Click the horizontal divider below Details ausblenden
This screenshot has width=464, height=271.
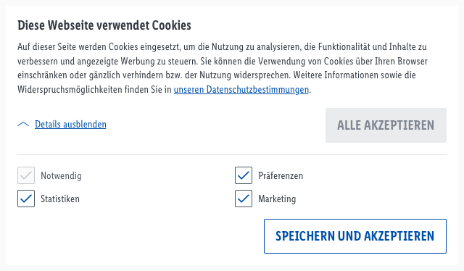[232, 154]
